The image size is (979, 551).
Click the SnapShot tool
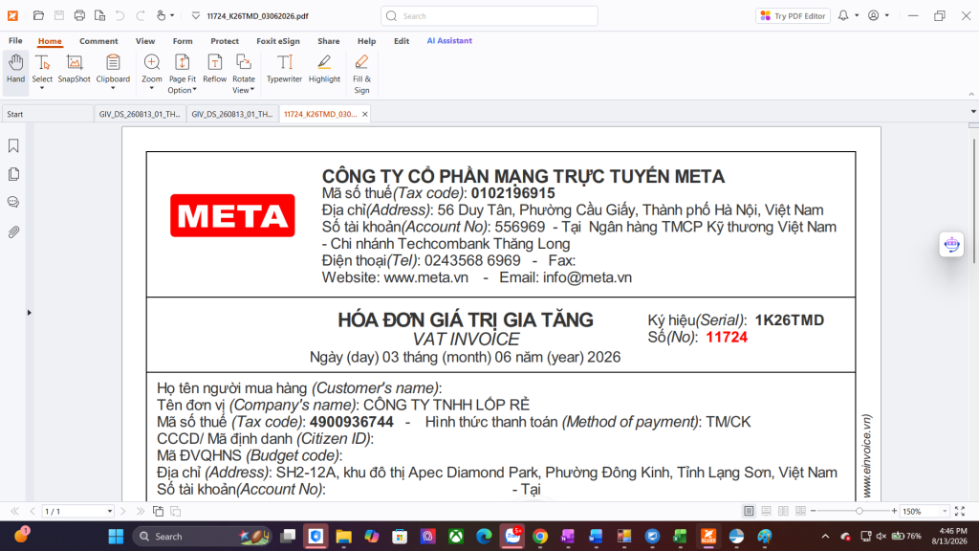point(75,69)
